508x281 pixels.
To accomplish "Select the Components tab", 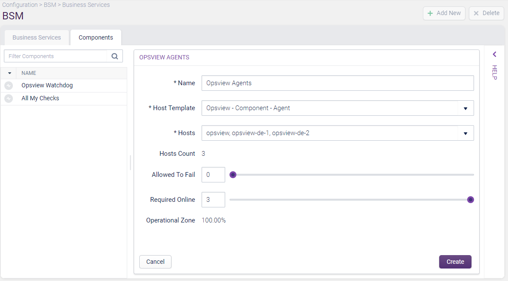I will coord(95,37).
